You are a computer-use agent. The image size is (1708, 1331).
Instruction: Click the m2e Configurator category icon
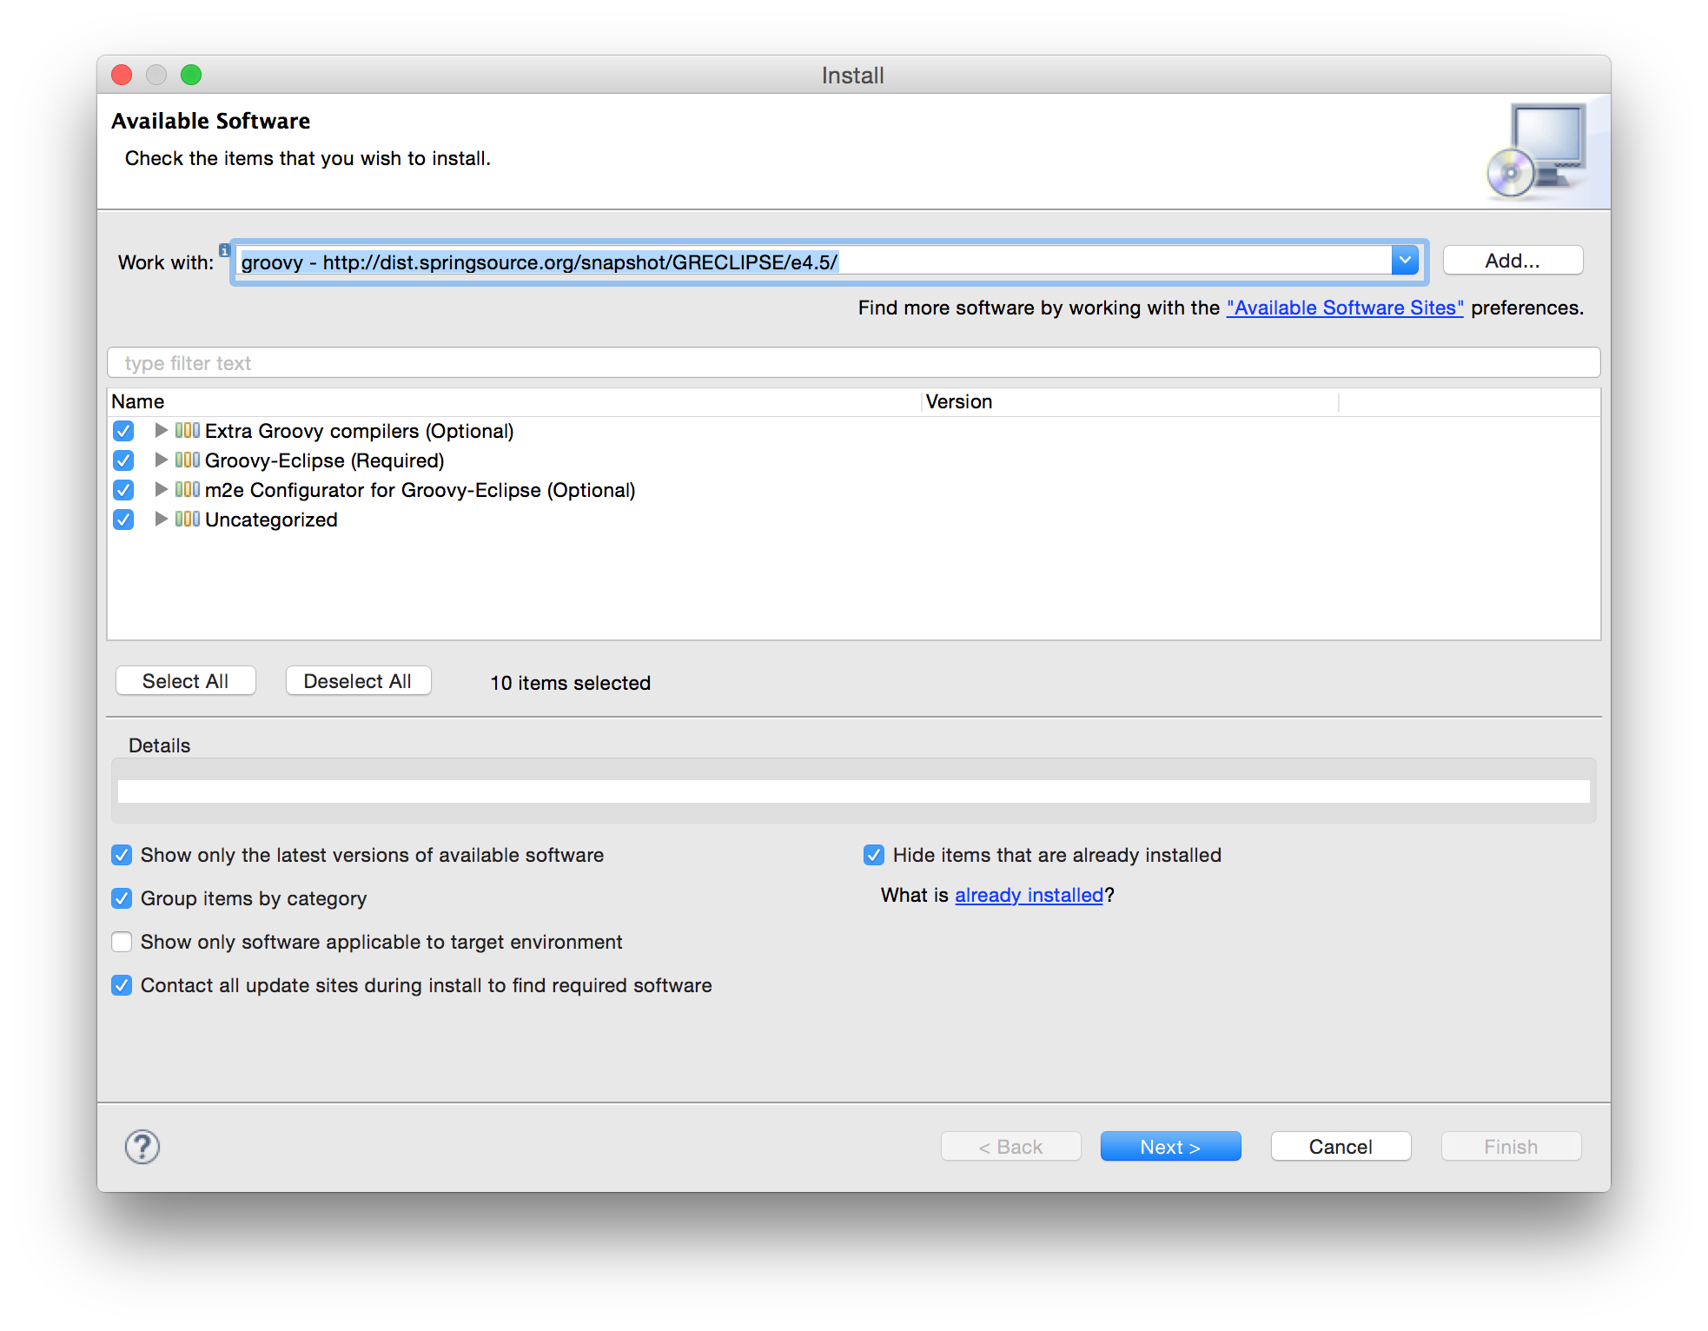point(188,490)
